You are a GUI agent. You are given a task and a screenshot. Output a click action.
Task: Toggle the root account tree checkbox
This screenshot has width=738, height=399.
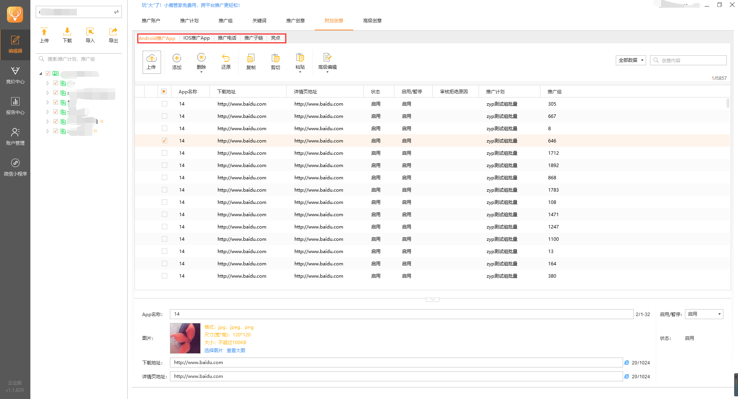point(48,73)
